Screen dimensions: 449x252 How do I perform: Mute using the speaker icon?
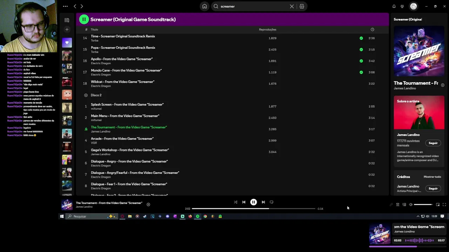(x=411, y=204)
